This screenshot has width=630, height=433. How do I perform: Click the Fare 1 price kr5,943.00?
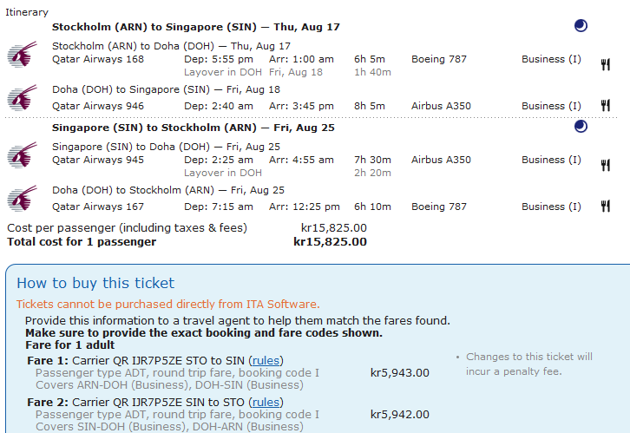pos(399,373)
